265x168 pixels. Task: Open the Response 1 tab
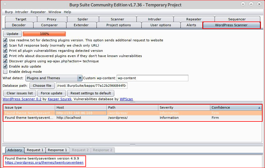[57, 150]
